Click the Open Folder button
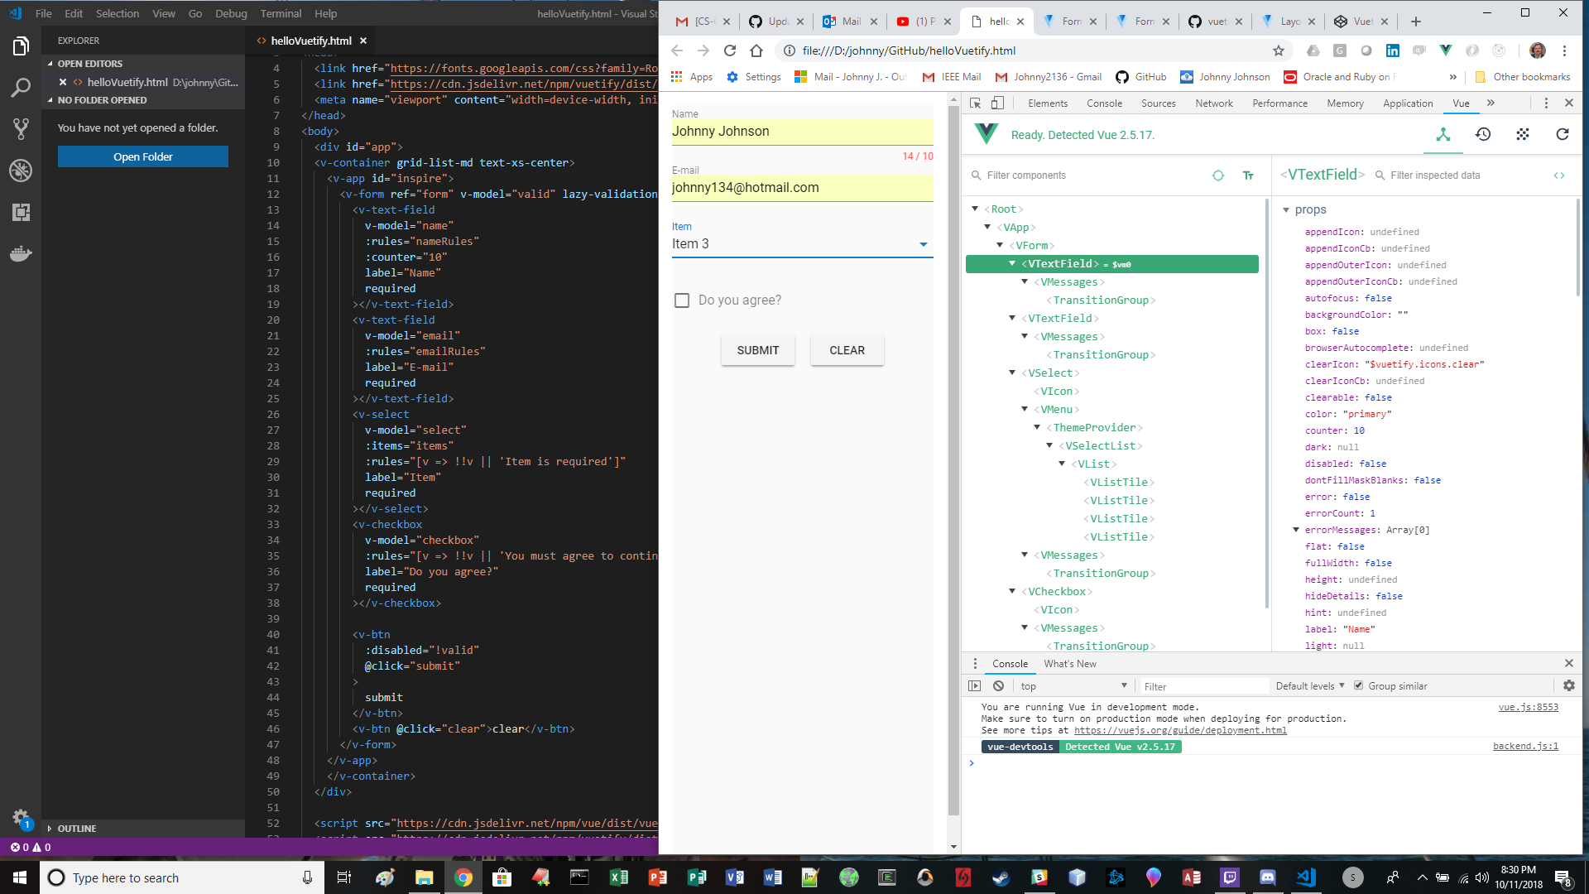1589x894 pixels. tap(143, 157)
